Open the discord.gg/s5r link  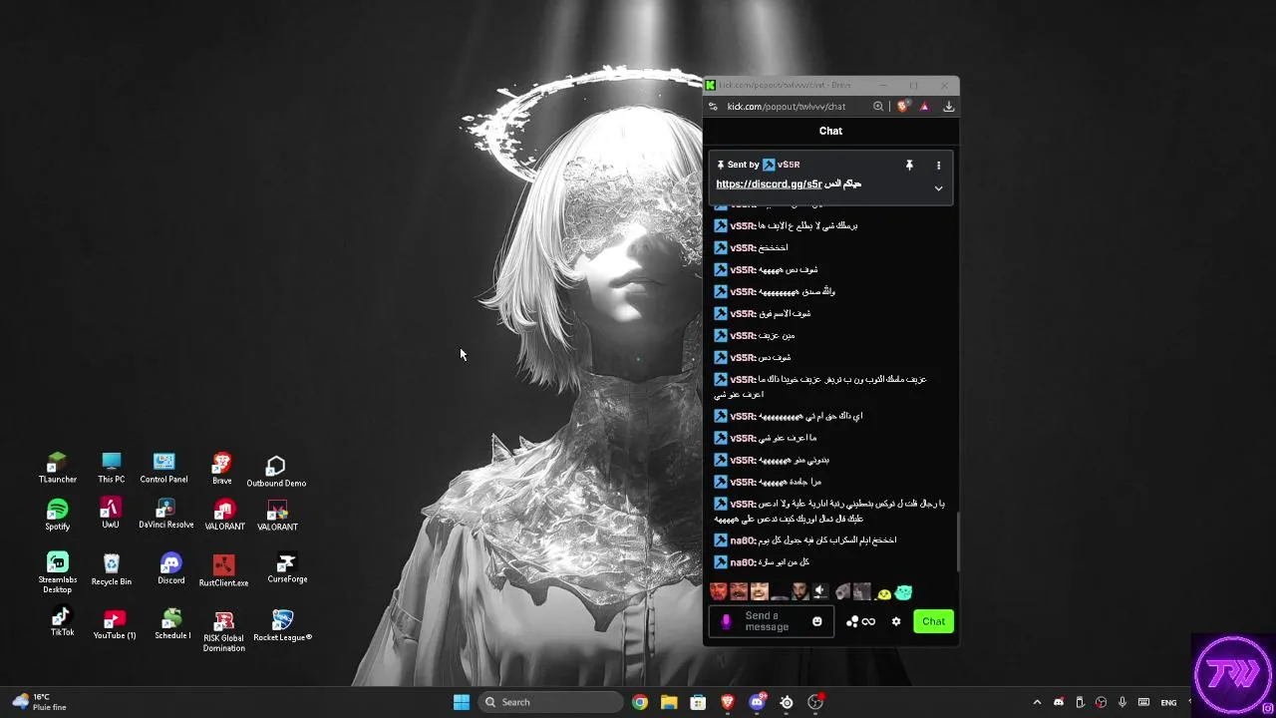click(x=769, y=184)
